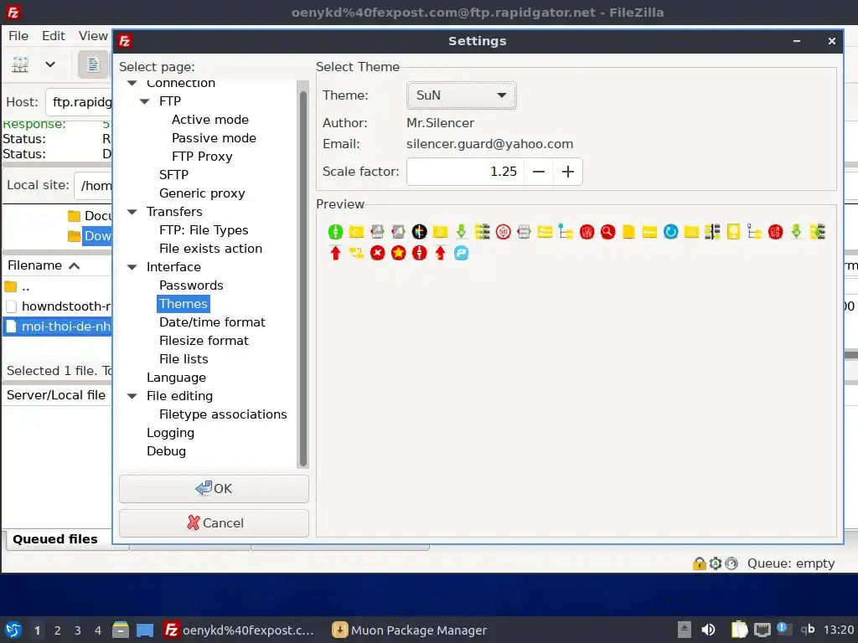
Task: Open the View menu
Action: (93, 36)
